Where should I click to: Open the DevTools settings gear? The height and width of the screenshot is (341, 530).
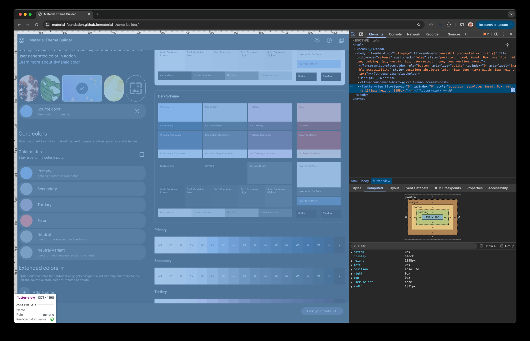tap(496, 34)
